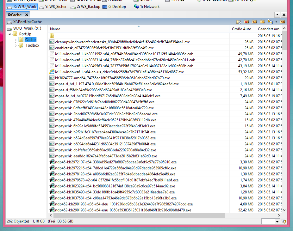The height and width of the screenshot is (231, 293).
Task: Click the copy folders icon in path bar
Action: (270, 21)
